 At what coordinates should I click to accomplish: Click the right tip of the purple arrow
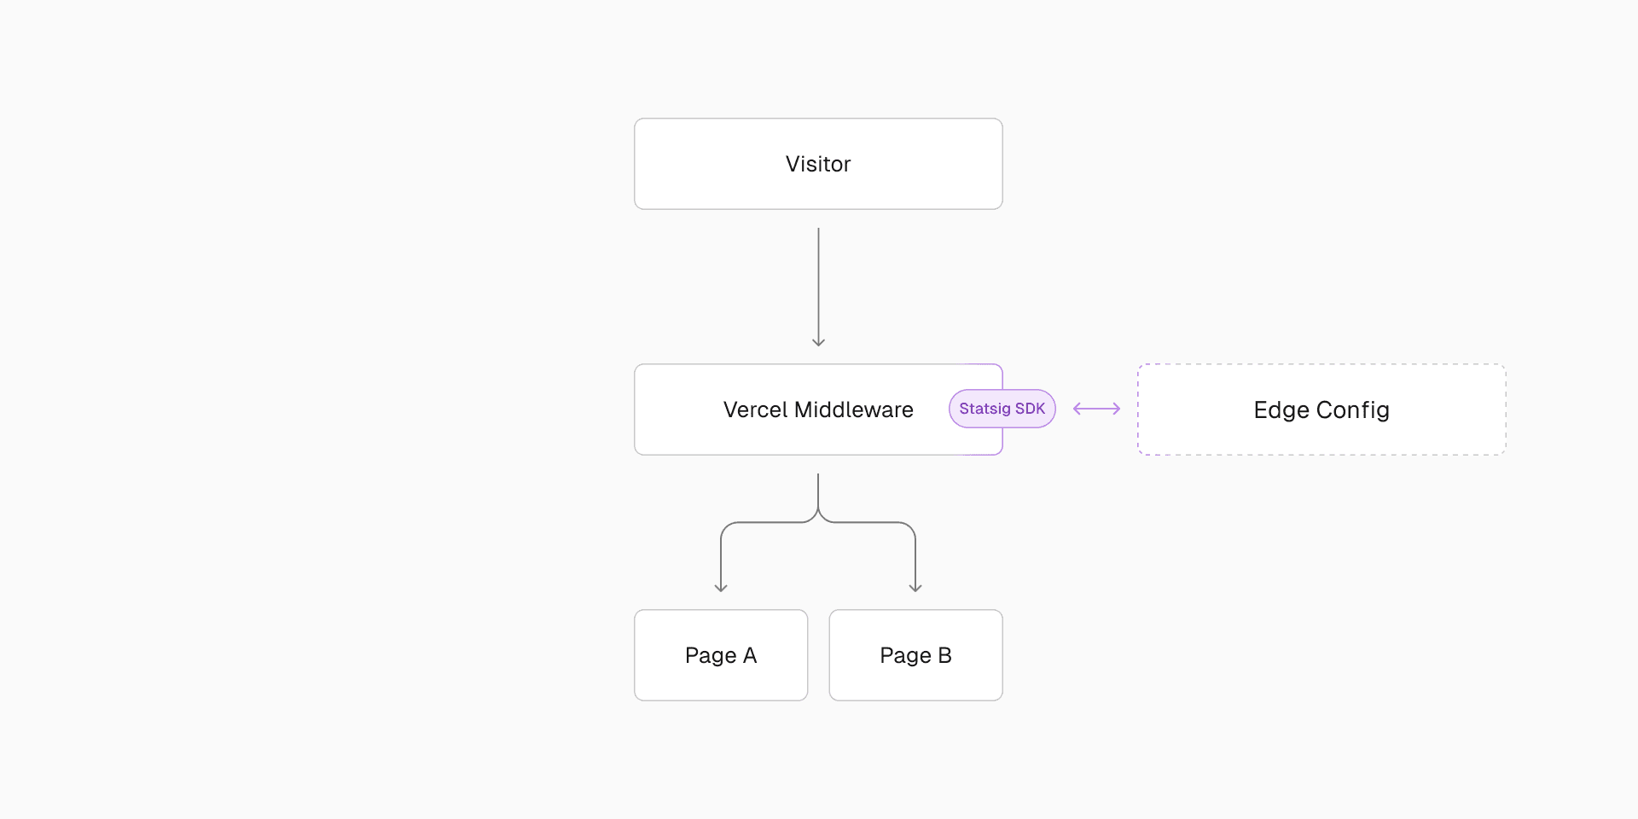(x=1118, y=409)
